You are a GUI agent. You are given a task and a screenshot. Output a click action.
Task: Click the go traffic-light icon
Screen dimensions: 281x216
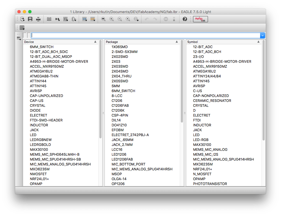174,19
